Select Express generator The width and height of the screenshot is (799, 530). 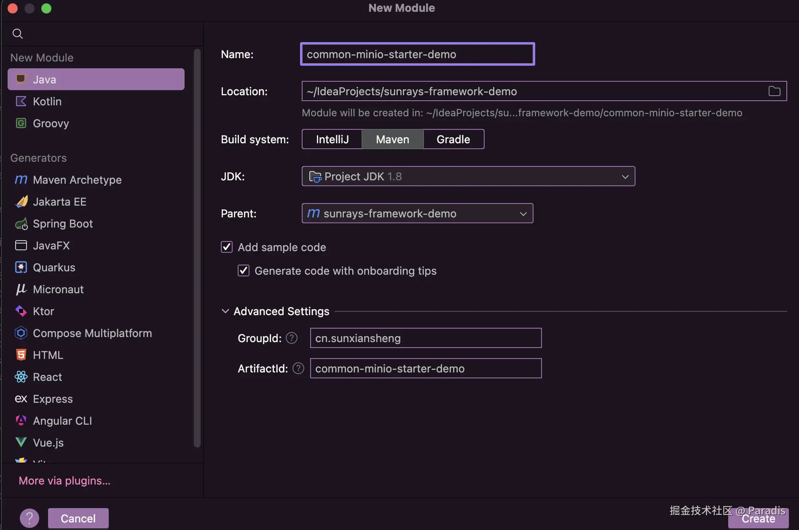click(x=96, y=399)
